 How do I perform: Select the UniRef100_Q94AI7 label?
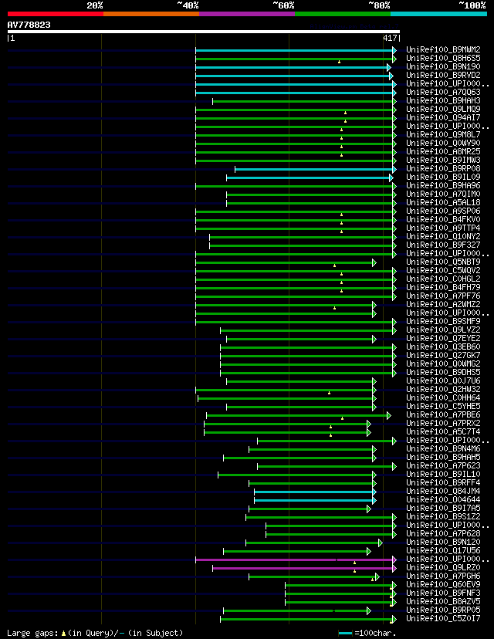[444, 118]
